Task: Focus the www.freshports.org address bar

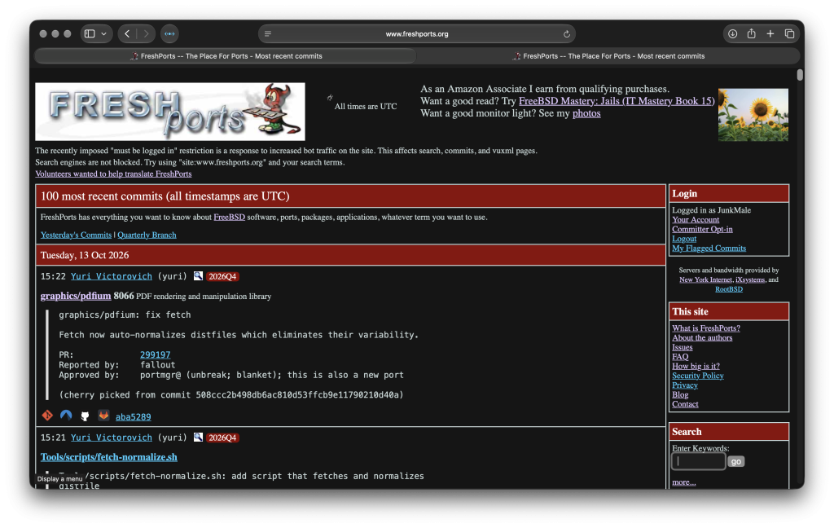Action: pyautogui.click(x=416, y=33)
